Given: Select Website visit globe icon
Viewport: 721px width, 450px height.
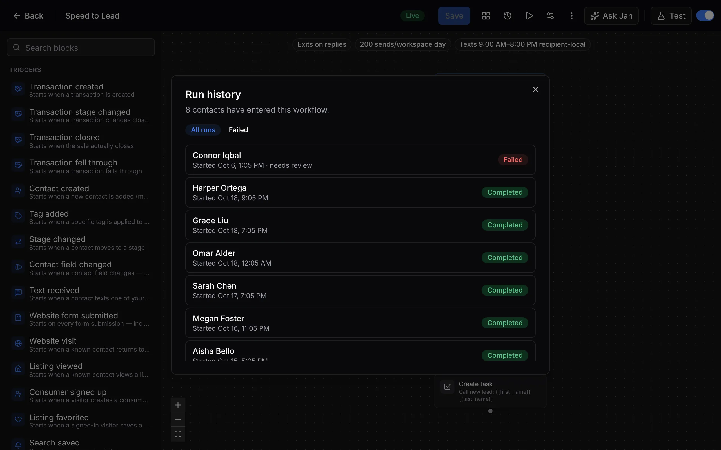Looking at the screenshot, I should point(18,343).
